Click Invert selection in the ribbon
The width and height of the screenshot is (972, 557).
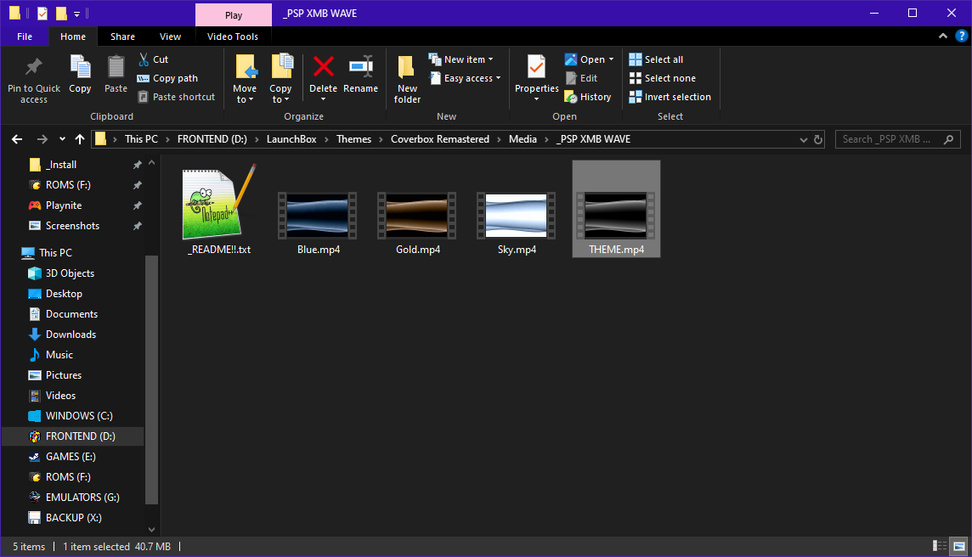tap(670, 97)
